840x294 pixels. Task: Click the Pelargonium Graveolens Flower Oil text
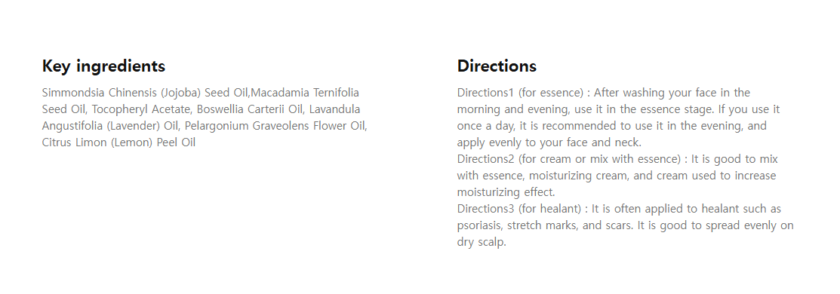click(x=275, y=126)
